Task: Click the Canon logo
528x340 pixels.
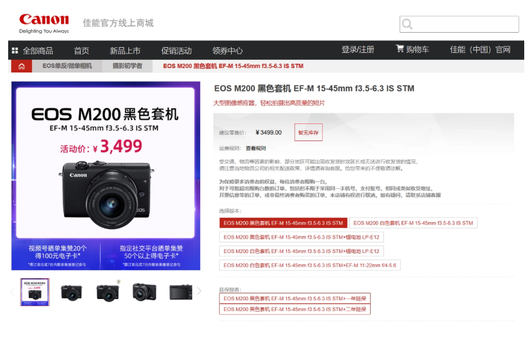Action: [44, 23]
